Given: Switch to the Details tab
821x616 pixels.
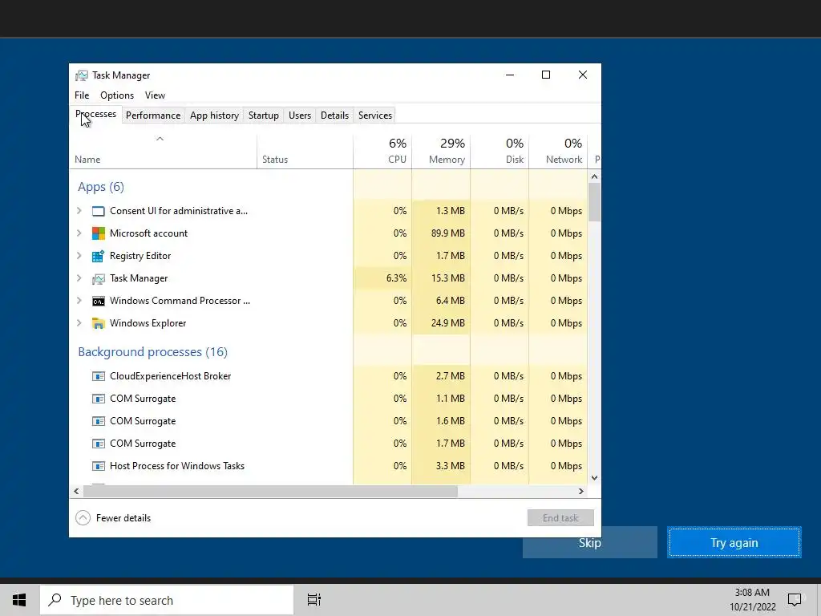Looking at the screenshot, I should point(334,115).
